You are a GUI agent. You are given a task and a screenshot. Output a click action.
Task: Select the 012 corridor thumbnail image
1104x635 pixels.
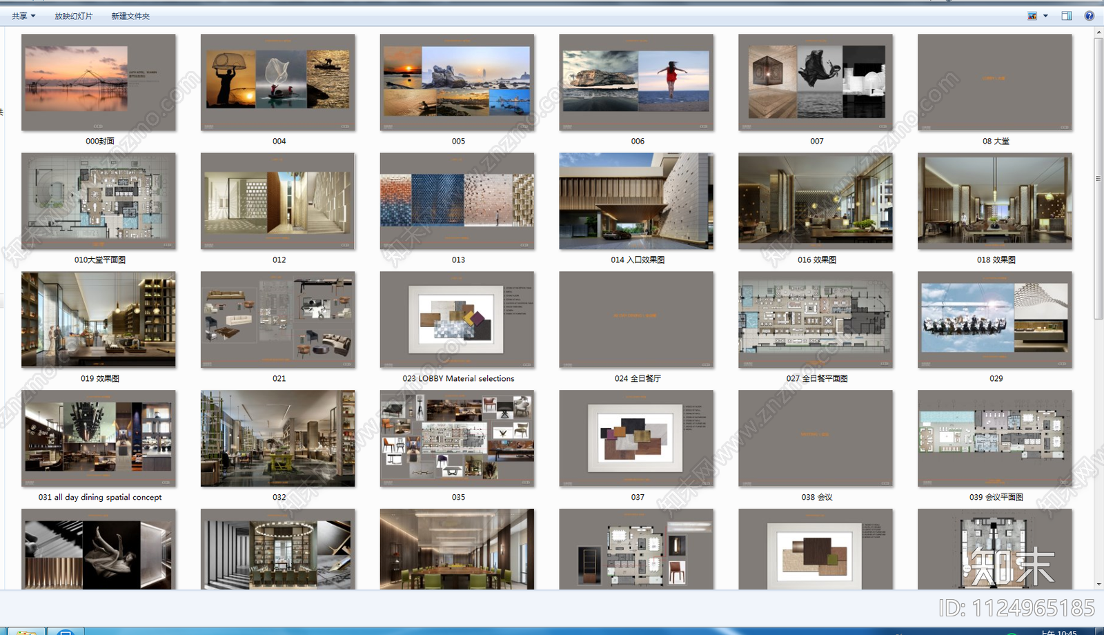point(278,201)
